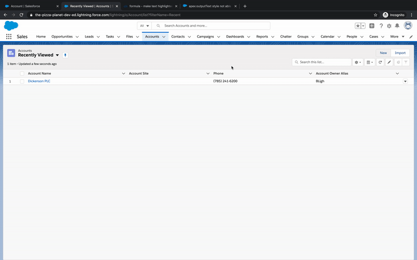The height and width of the screenshot is (260, 417).
Task: Click the Accounts object icon
Action: (x=11, y=53)
